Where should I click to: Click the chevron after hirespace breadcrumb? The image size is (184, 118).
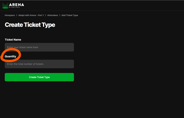(x=17, y=15)
